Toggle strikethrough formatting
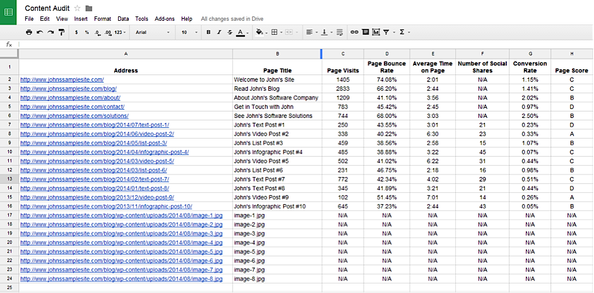The height and width of the screenshot is (293, 594). pos(229,32)
